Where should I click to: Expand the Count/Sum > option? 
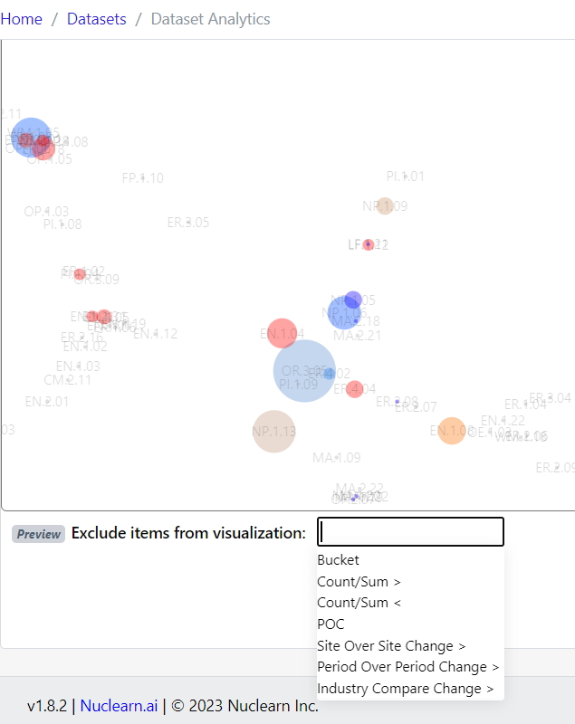pos(359,581)
